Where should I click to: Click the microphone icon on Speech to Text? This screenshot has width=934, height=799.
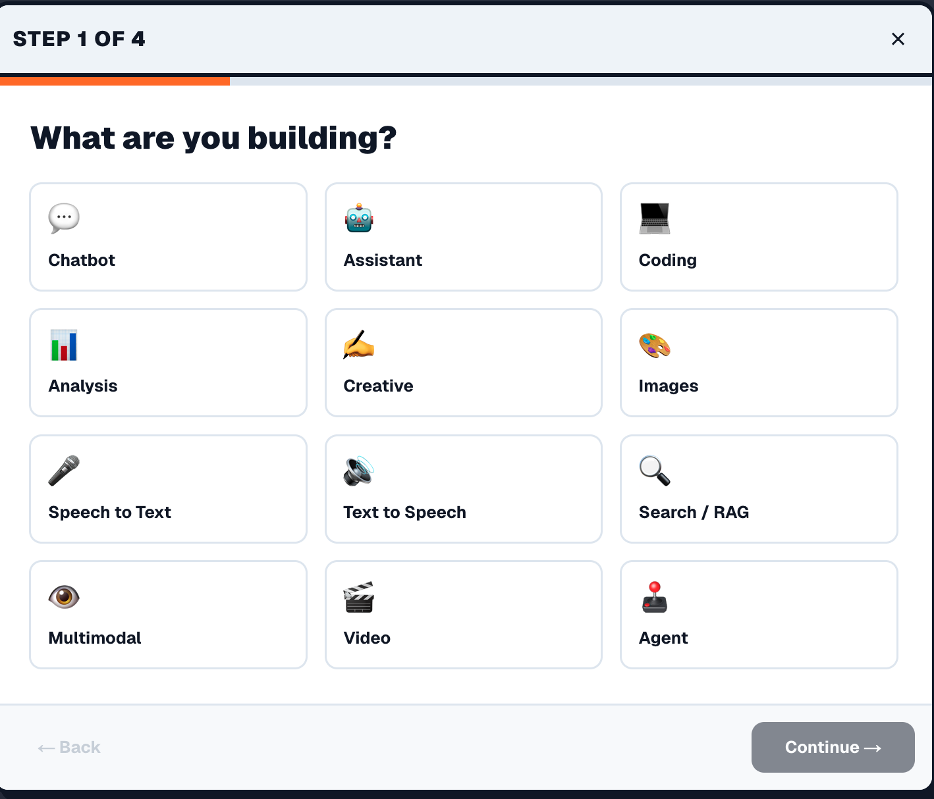click(63, 471)
